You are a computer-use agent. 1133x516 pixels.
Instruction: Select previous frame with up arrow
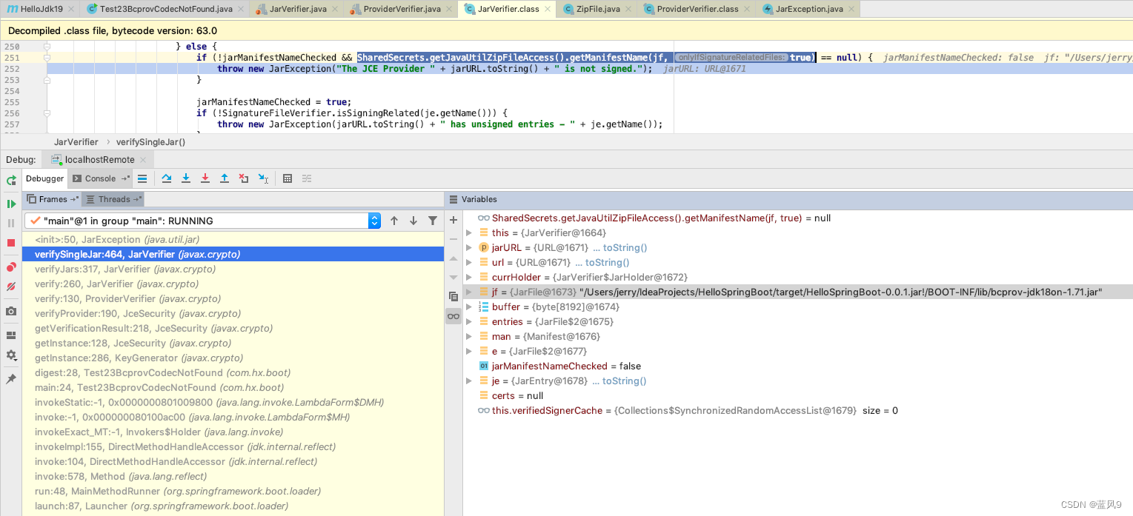[x=394, y=221]
